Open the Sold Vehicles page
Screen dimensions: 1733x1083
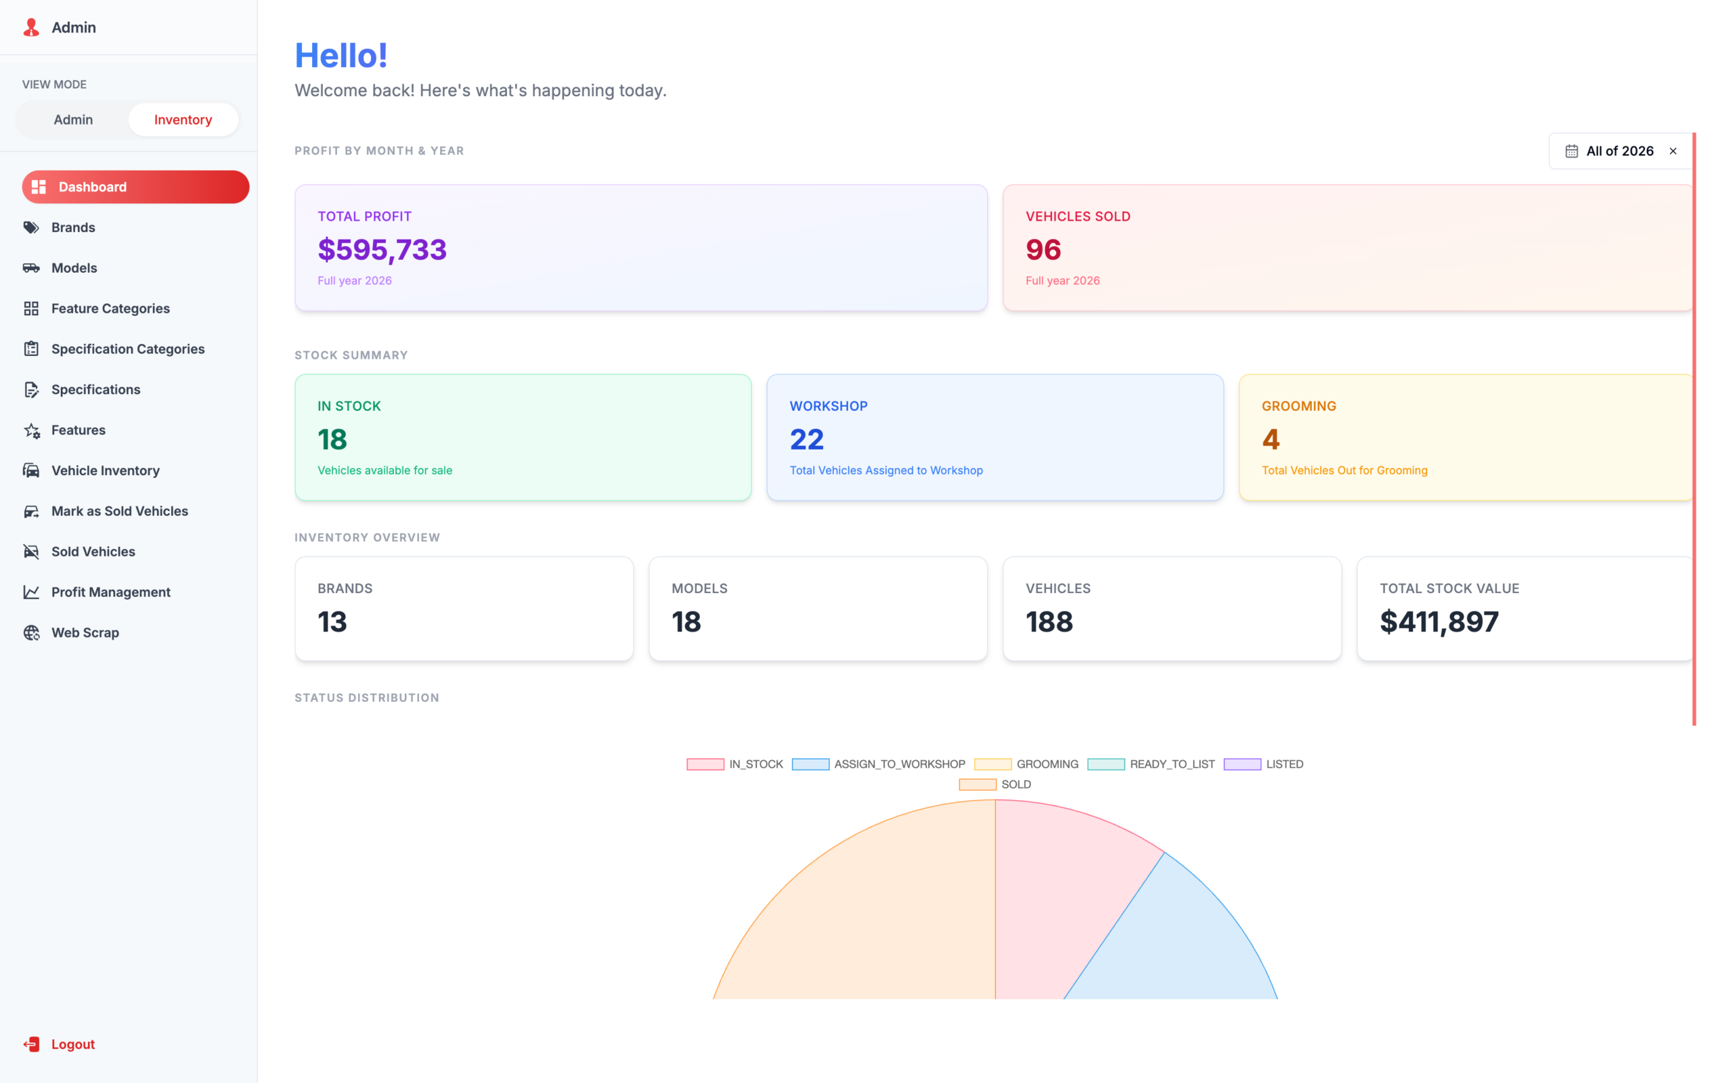point(135,552)
